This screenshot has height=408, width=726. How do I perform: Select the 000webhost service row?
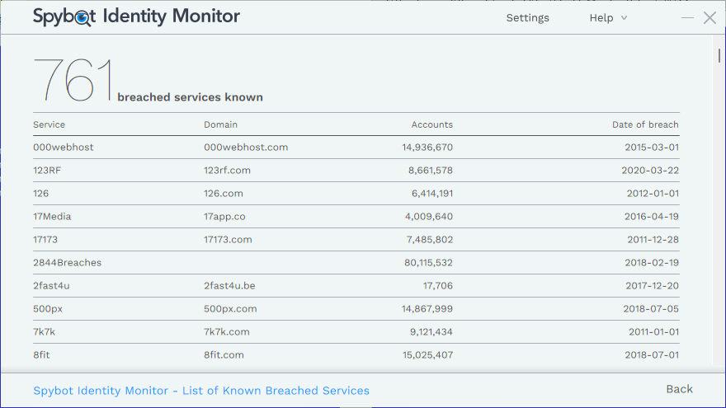point(356,147)
